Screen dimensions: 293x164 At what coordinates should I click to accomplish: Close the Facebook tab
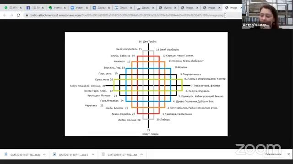point(43,8)
